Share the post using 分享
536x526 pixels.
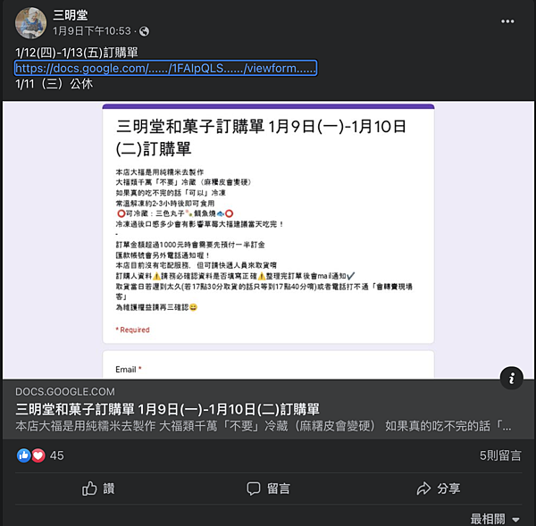pyautogui.click(x=439, y=488)
